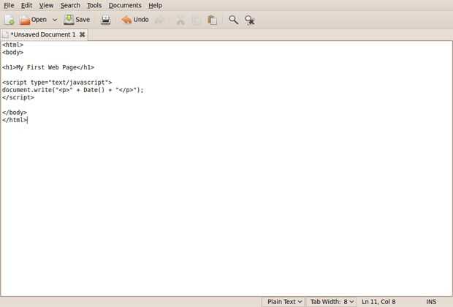This screenshot has width=453, height=307.
Task: Click the Find magnifier icon
Action: tap(233, 20)
